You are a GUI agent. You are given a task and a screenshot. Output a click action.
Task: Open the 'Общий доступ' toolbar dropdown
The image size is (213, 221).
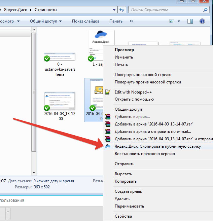[x=46, y=21]
